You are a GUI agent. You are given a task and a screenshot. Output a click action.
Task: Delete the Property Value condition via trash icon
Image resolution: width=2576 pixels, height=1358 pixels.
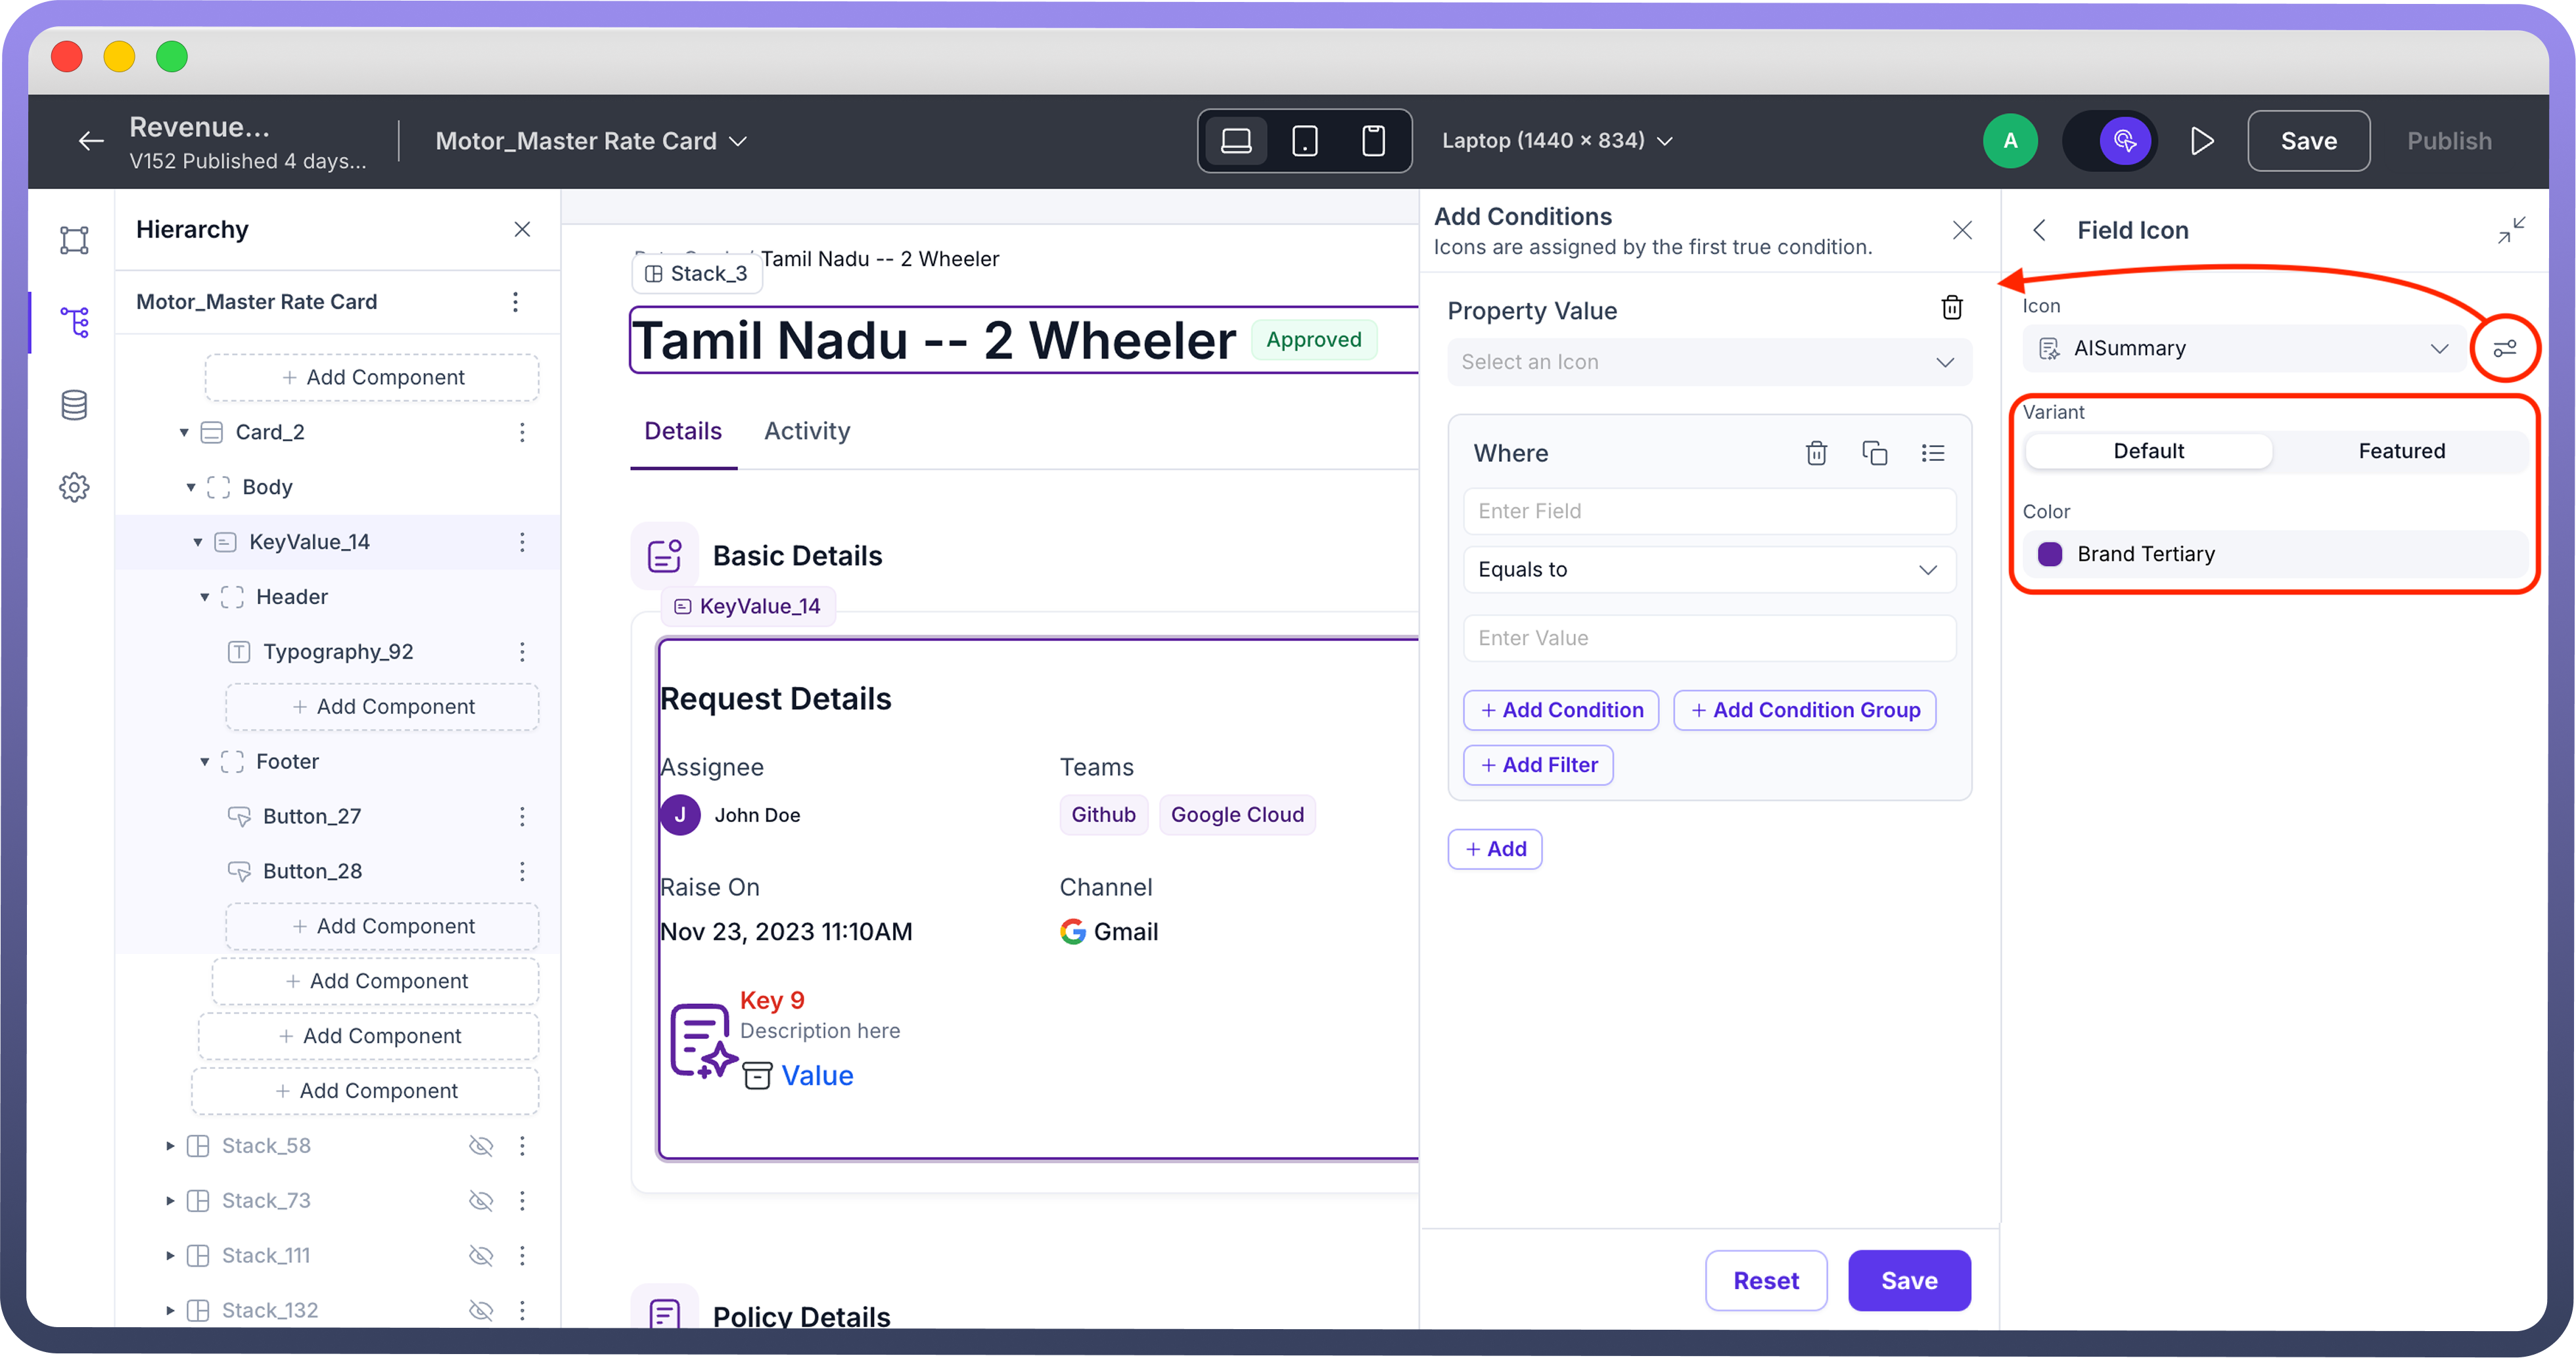tap(1951, 308)
